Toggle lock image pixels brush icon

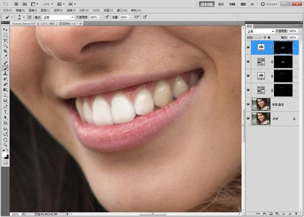260,38
